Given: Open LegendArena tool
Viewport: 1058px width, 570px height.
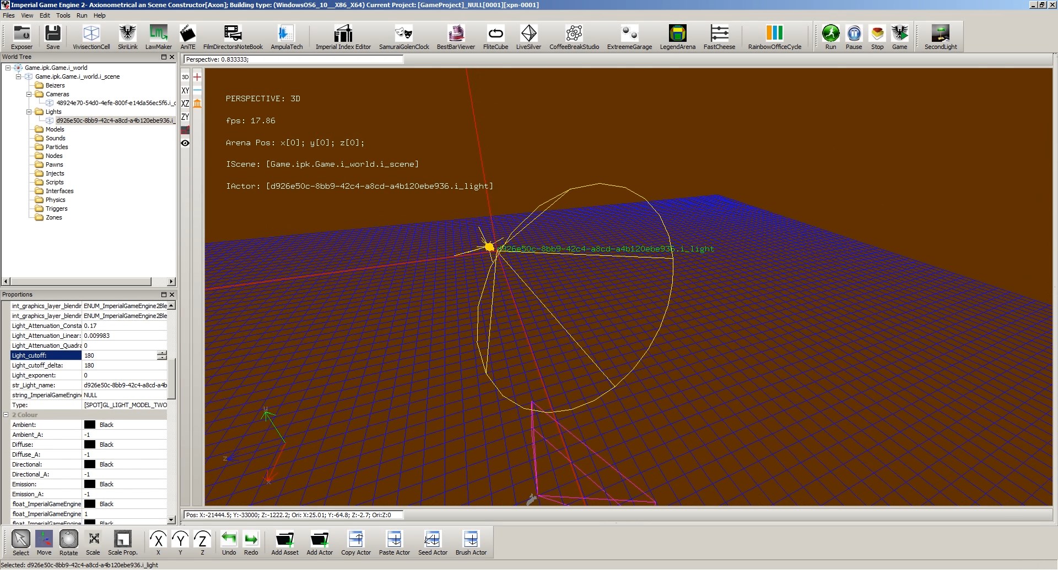Looking at the screenshot, I should [678, 37].
